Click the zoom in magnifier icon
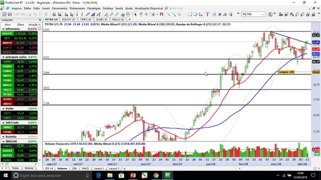 111,14
